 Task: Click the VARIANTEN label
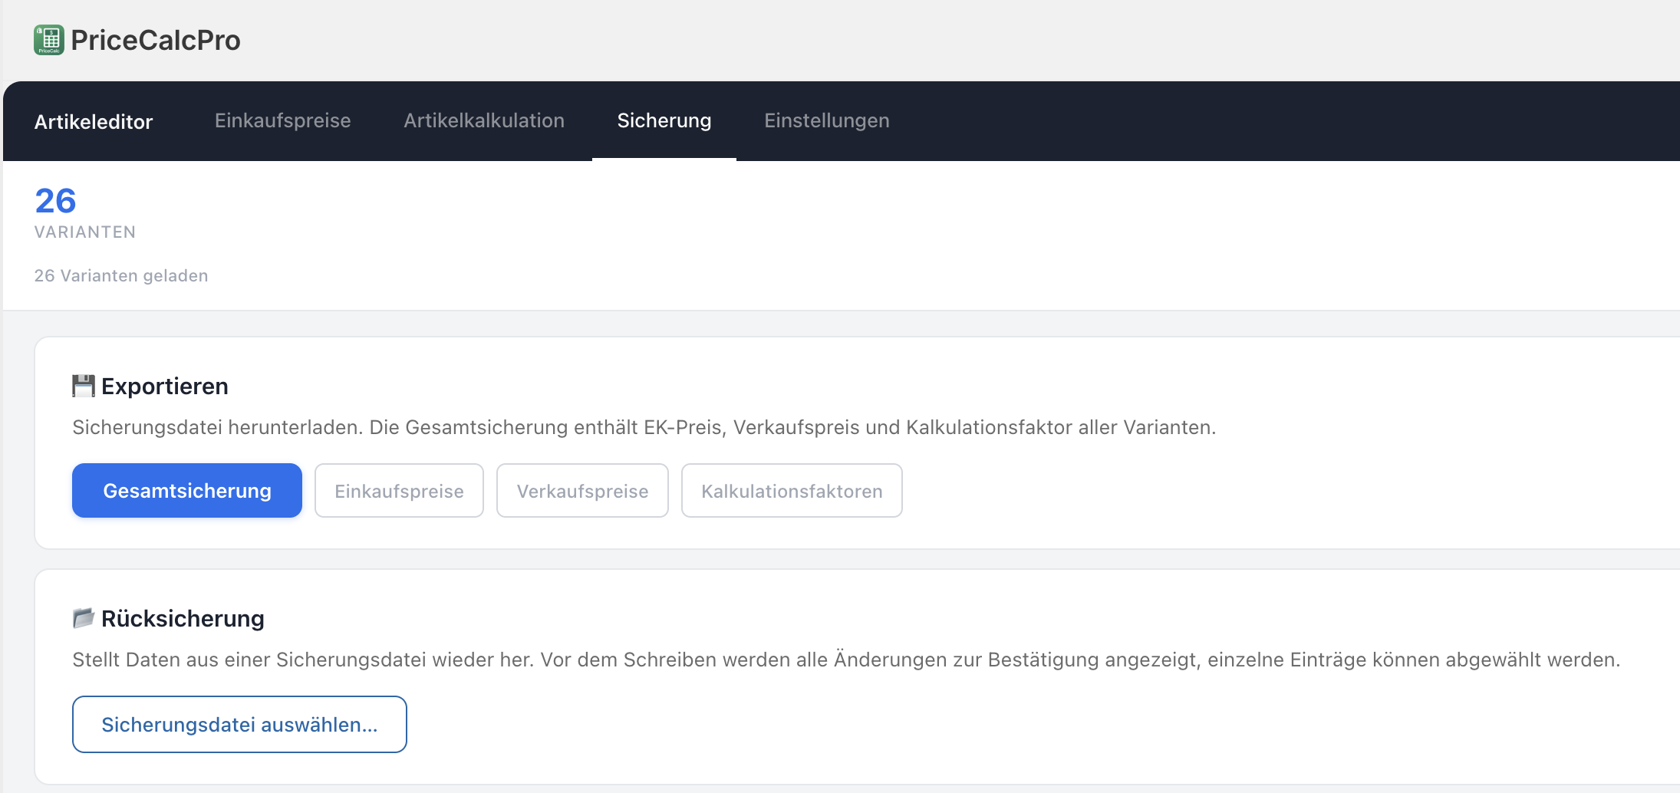(85, 232)
